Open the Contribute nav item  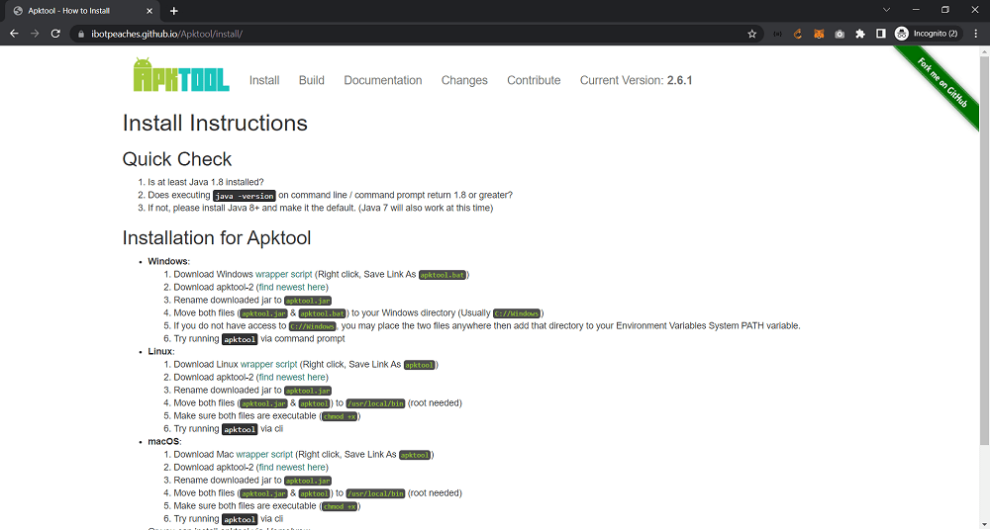(534, 80)
